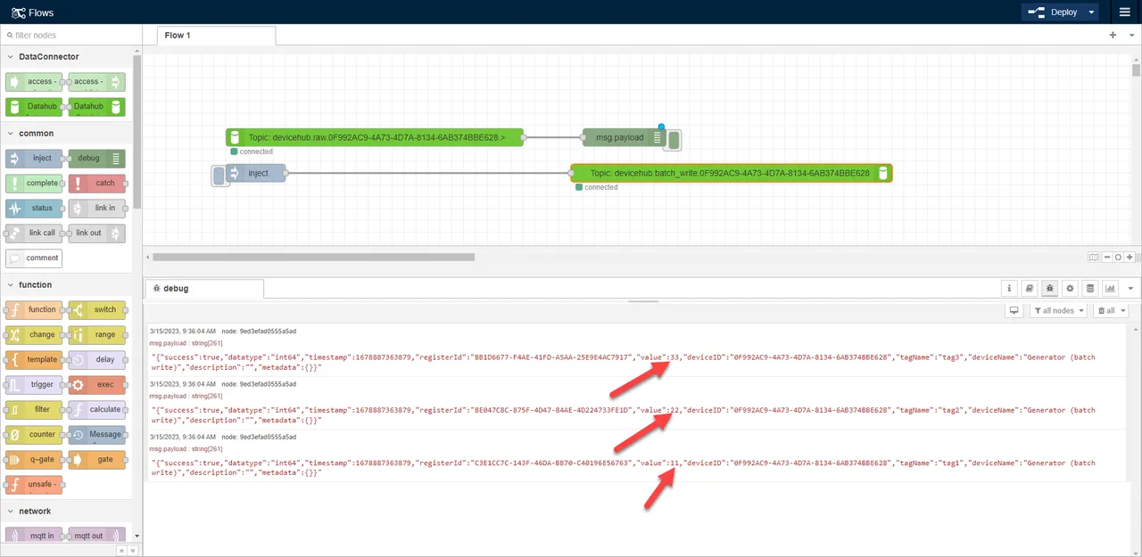Open the configuration nodes sidebar
1142x557 pixels.
pos(1070,288)
